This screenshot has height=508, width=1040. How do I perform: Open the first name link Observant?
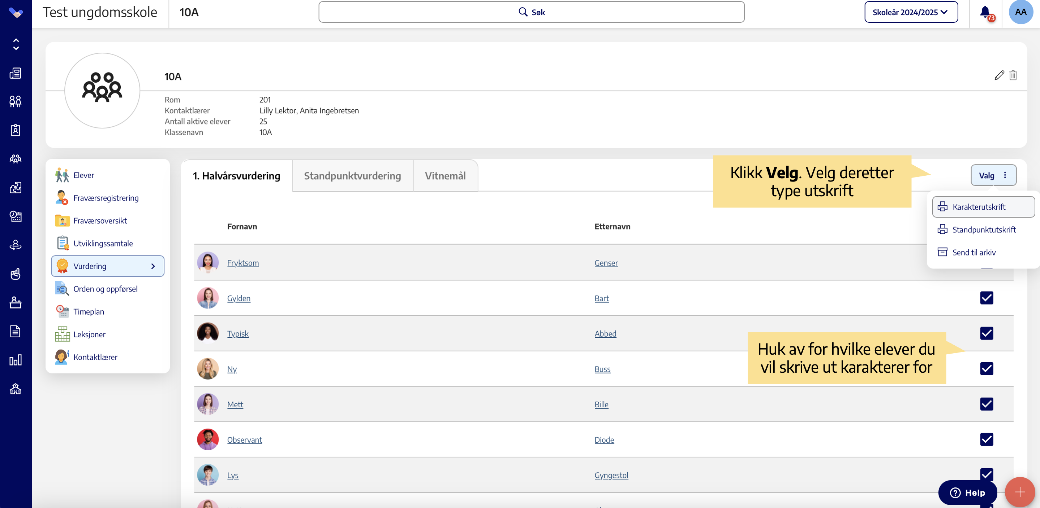[x=244, y=440]
